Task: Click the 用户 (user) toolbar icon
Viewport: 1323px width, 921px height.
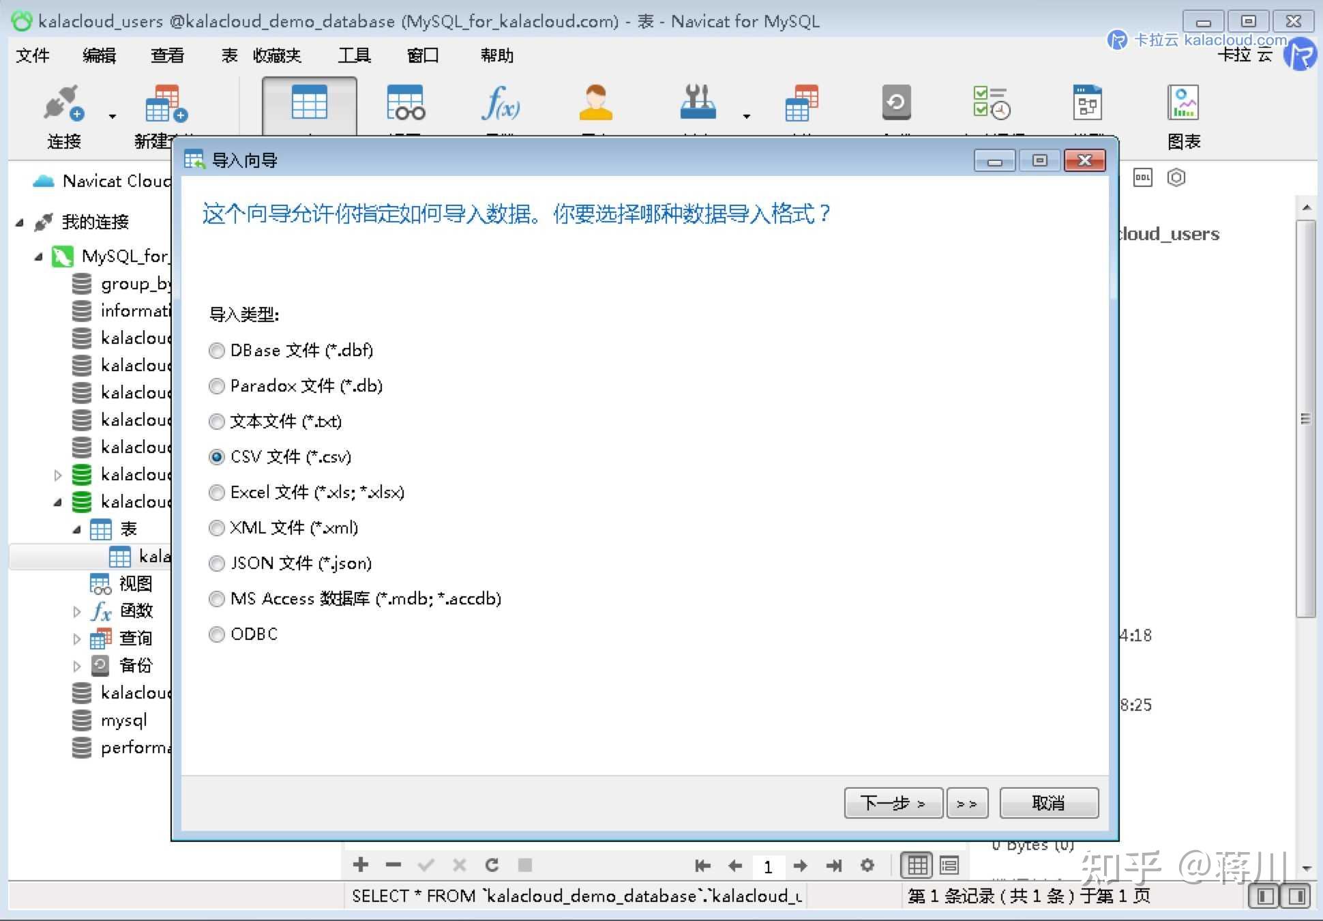Action: [x=595, y=102]
